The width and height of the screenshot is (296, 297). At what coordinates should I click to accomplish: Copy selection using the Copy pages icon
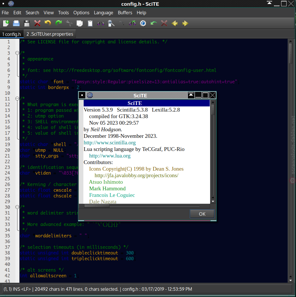(80, 23)
